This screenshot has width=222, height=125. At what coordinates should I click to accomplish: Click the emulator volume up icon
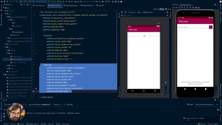[176, 8]
